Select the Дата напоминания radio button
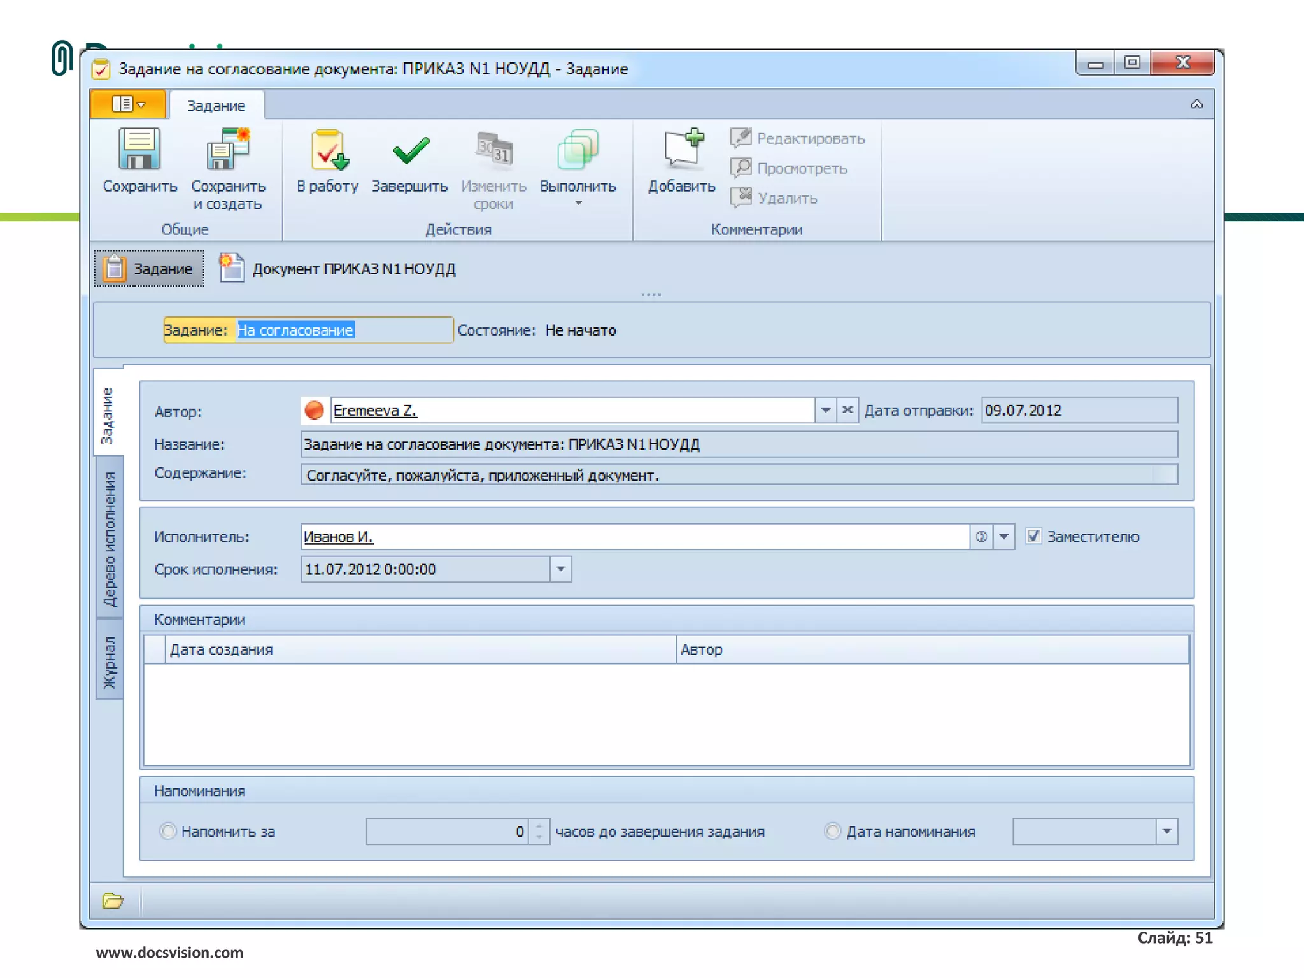The image size is (1304, 978). point(832,831)
